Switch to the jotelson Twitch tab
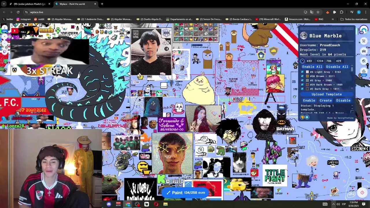The width and height of the screenshot is (370, 208). click(x=30, y=4)
